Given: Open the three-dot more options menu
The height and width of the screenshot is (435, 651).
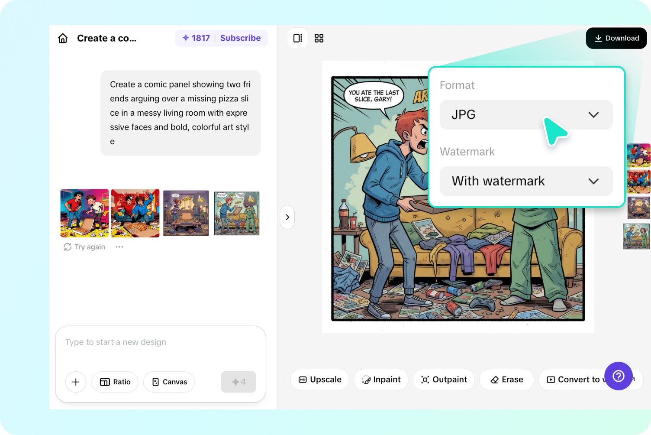Looking at the screenshot, I should point(119,247).
